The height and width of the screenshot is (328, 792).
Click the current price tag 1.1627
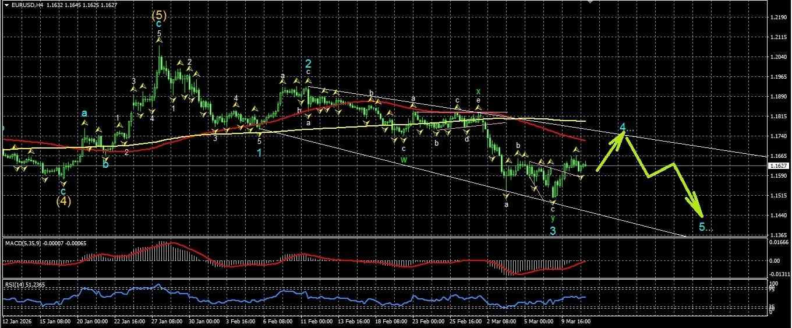click(779, 166)
